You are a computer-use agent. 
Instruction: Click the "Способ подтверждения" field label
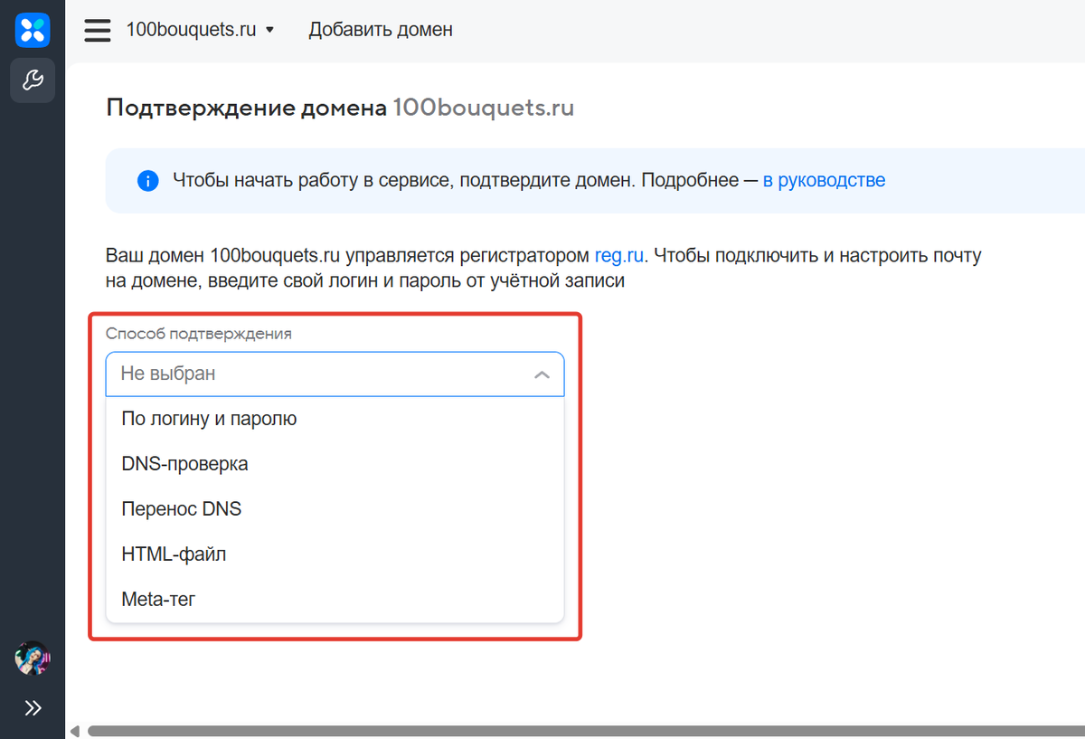click(199, 333)
